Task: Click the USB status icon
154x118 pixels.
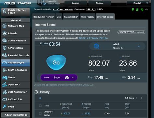Action: (x=147, y=10)
